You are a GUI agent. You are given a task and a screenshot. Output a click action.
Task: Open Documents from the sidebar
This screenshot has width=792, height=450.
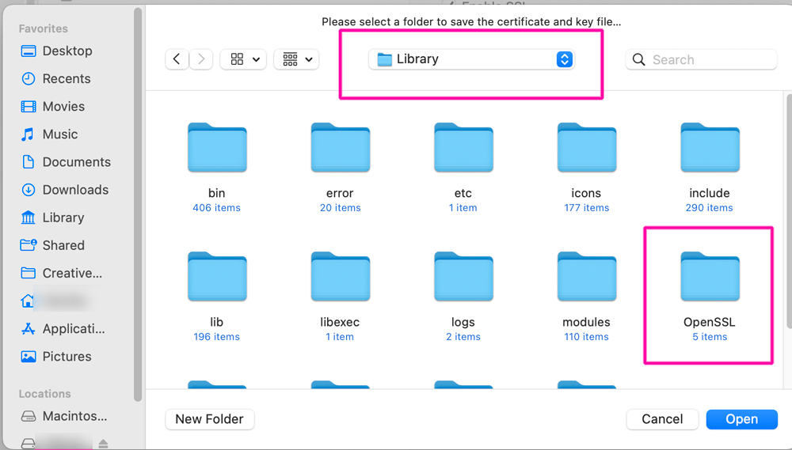tap(76, 162)
